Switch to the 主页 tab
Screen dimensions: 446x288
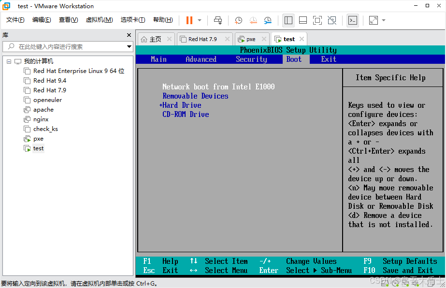tap(155, 39)
